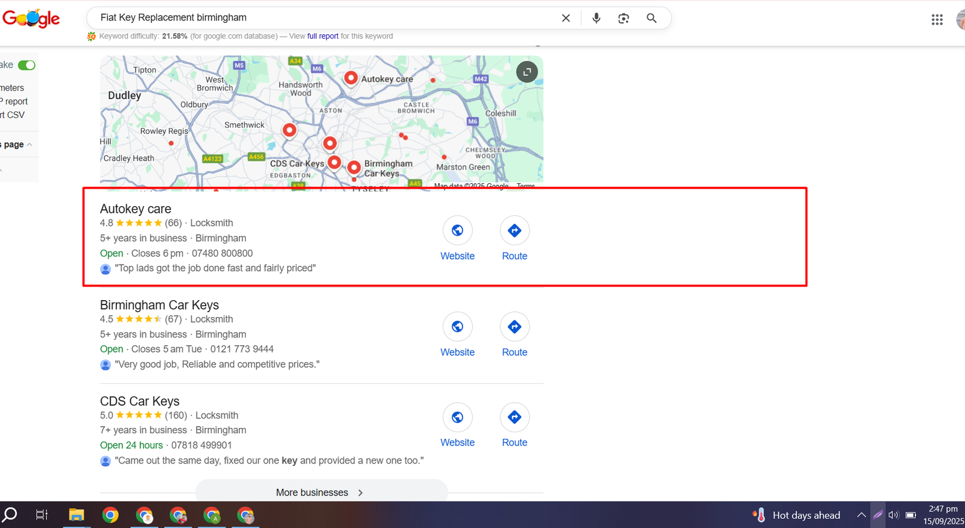Image resolution: width=965 pixels, height=528 pixels.
Task: Open the Google apps grid
Action: tap(937, 20)
